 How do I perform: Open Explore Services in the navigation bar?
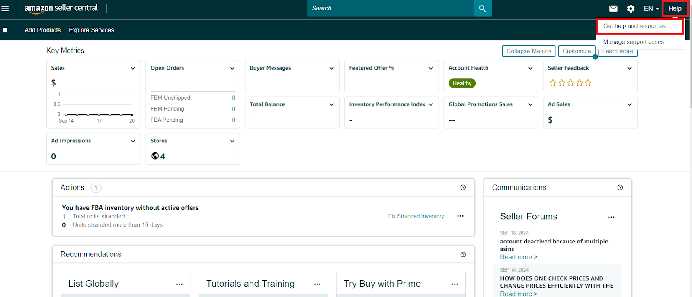tap(91, 30)
